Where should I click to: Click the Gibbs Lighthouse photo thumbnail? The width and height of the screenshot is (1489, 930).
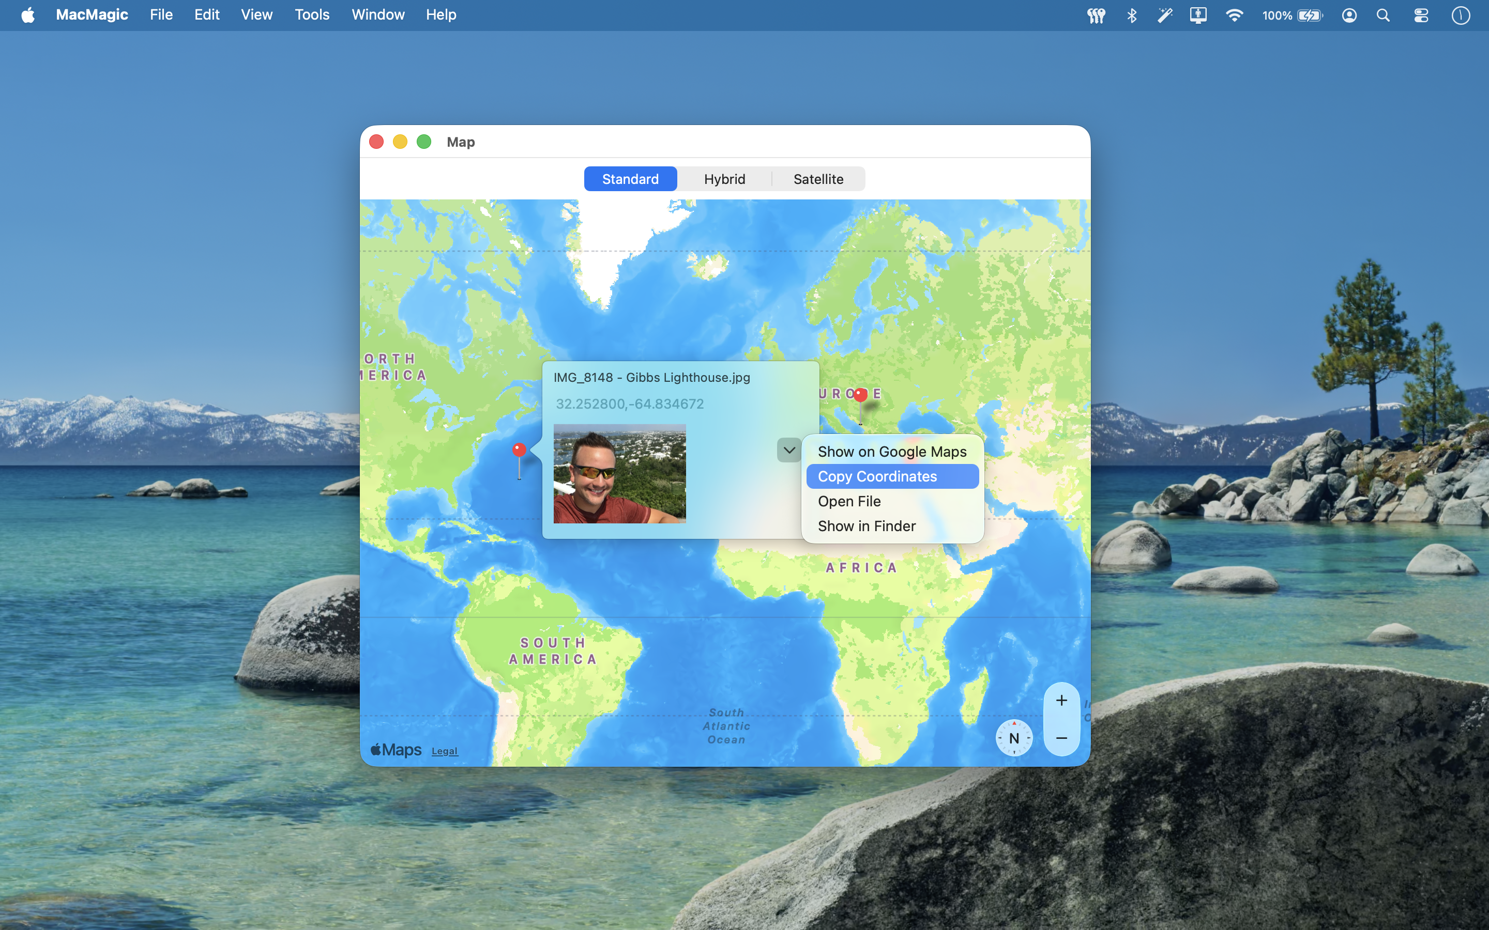tap(619, 474)
